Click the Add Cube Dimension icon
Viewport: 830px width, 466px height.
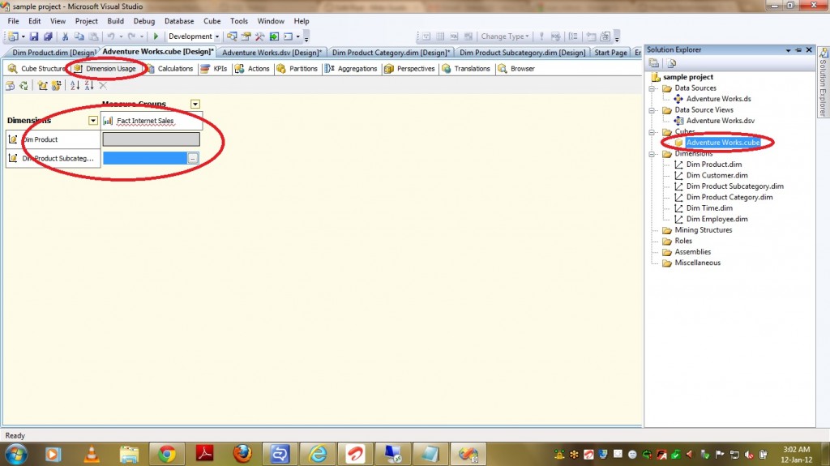tap(42, 85)
